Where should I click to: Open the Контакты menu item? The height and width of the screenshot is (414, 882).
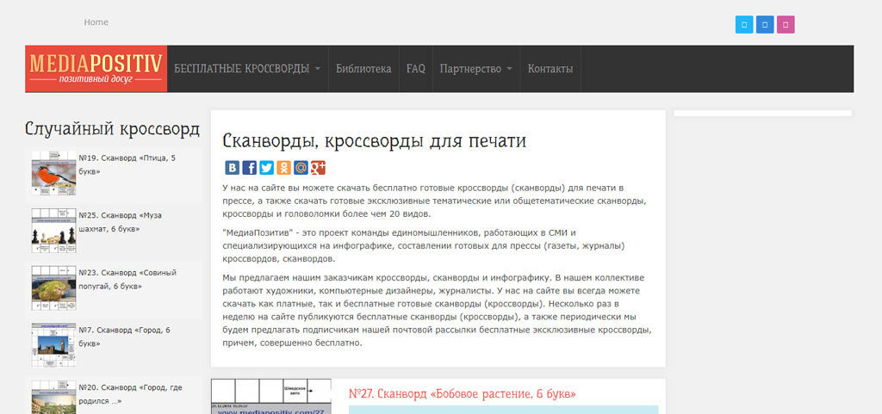[x=550, y=69]
